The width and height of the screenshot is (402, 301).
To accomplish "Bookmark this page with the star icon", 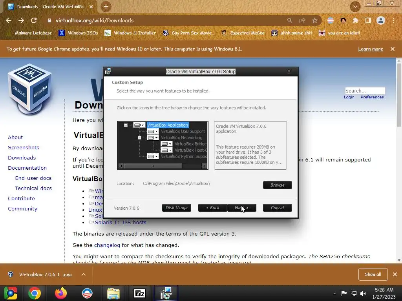I will tap(315, 20).
